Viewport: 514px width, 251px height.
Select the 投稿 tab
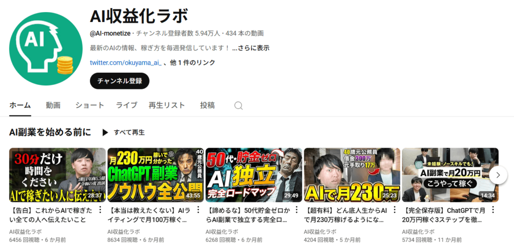tap(207, 105)
